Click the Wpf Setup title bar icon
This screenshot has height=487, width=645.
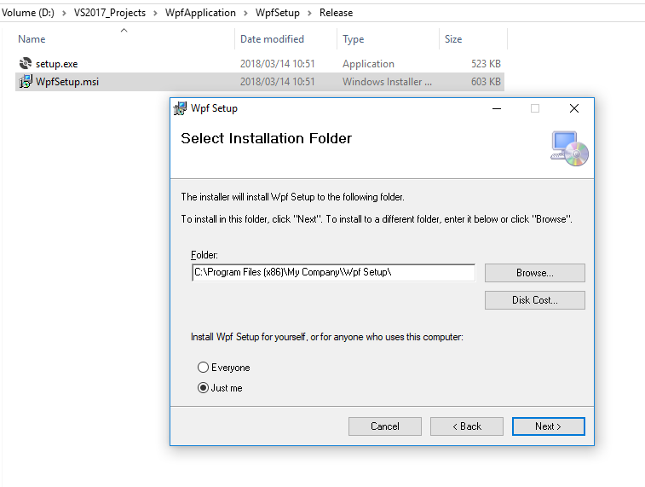(180, 108)
